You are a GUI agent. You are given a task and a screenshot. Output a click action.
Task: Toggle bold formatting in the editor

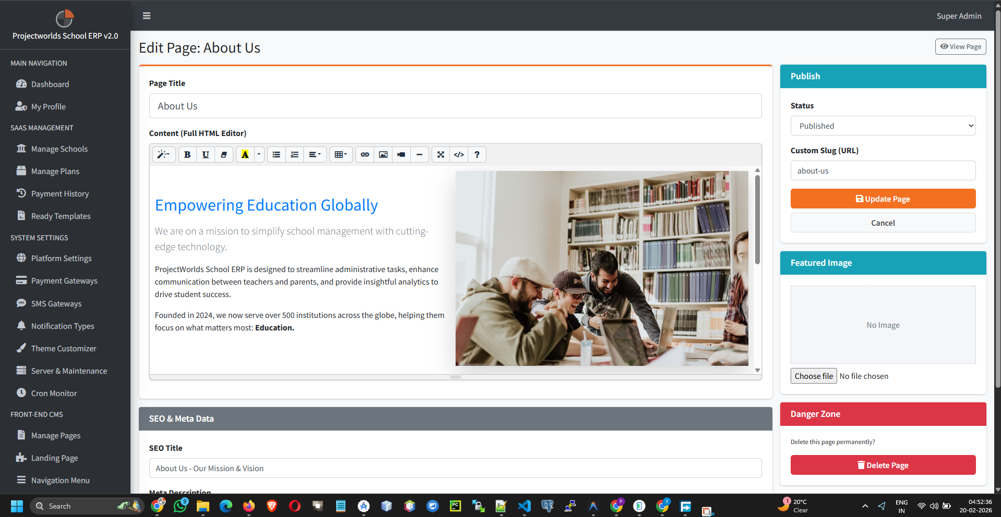point(187,154)
